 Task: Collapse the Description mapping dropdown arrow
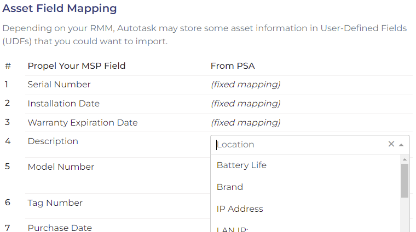coord(401,145)
